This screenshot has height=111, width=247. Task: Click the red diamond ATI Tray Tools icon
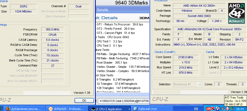[x=227, y=109]
